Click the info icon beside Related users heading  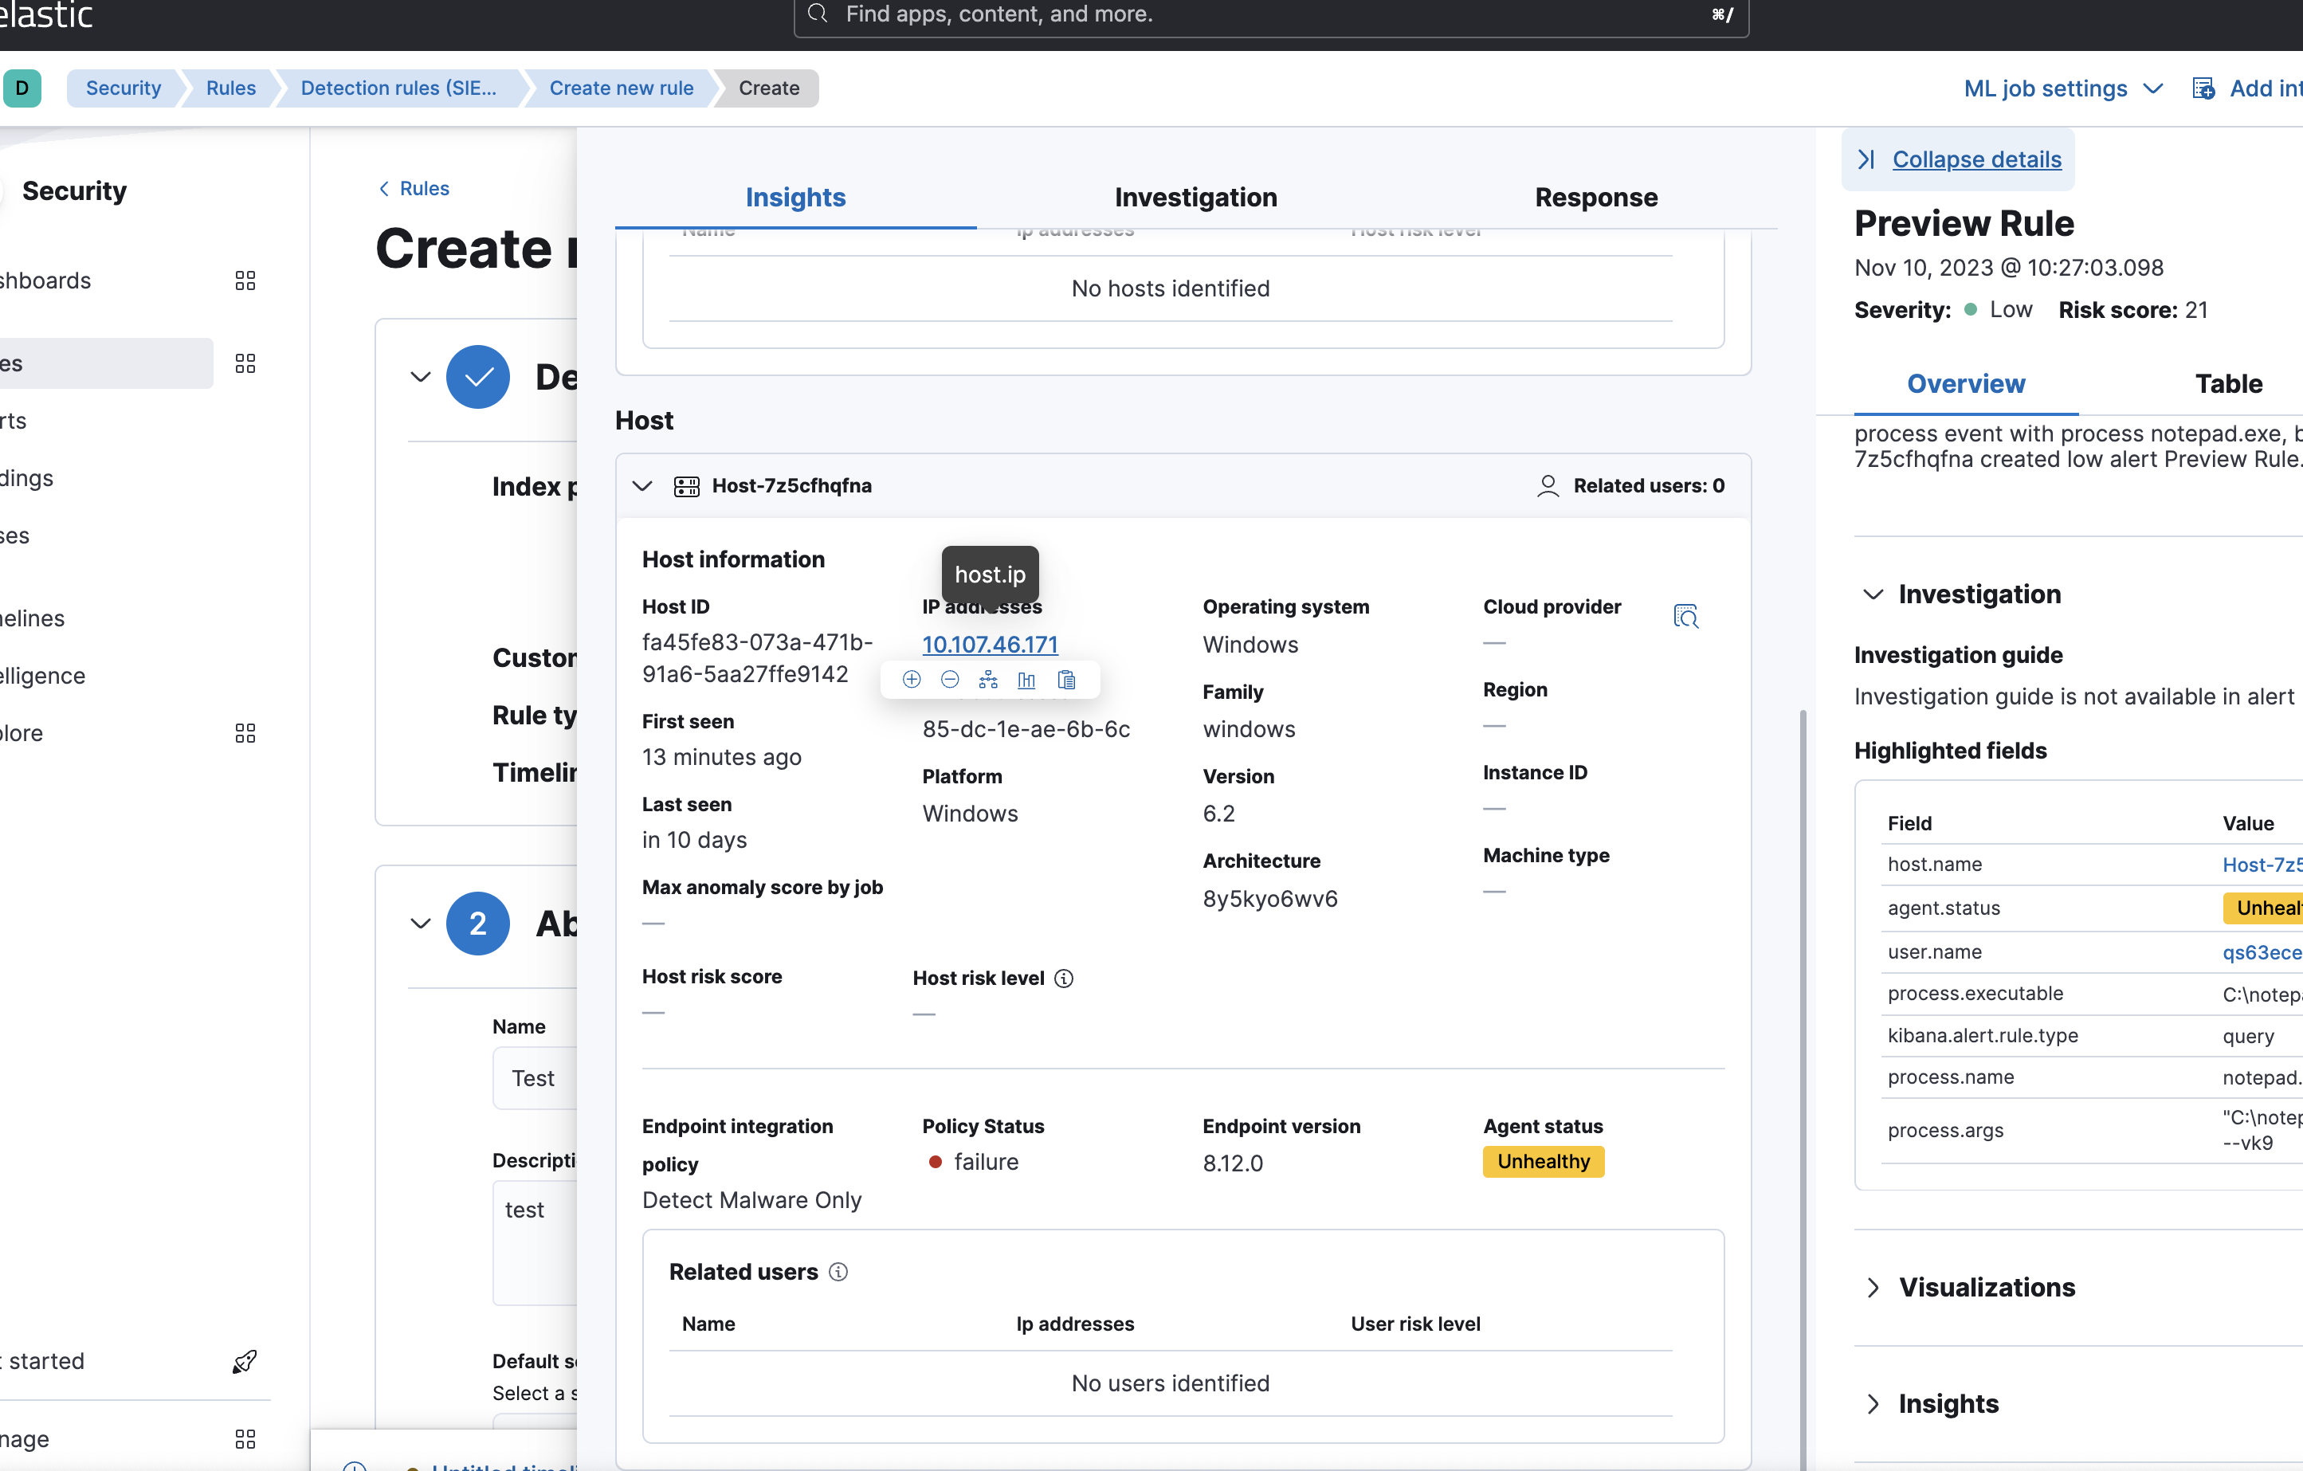click(838, 1271)
